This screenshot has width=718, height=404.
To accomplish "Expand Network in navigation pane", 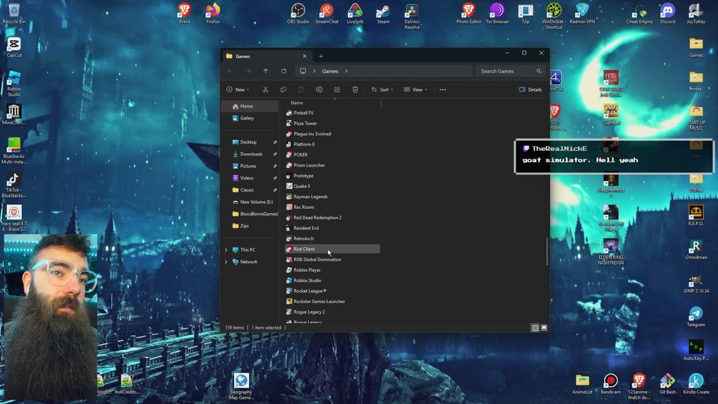I will click(x=226, y=261).
